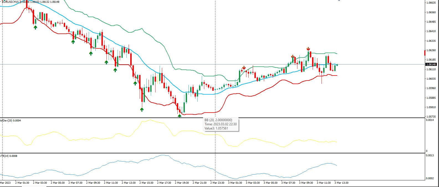Click the 1.06185 price axis label
This screenshot has width=439, height=187.
pyautogui.click(x=431, y=59)
